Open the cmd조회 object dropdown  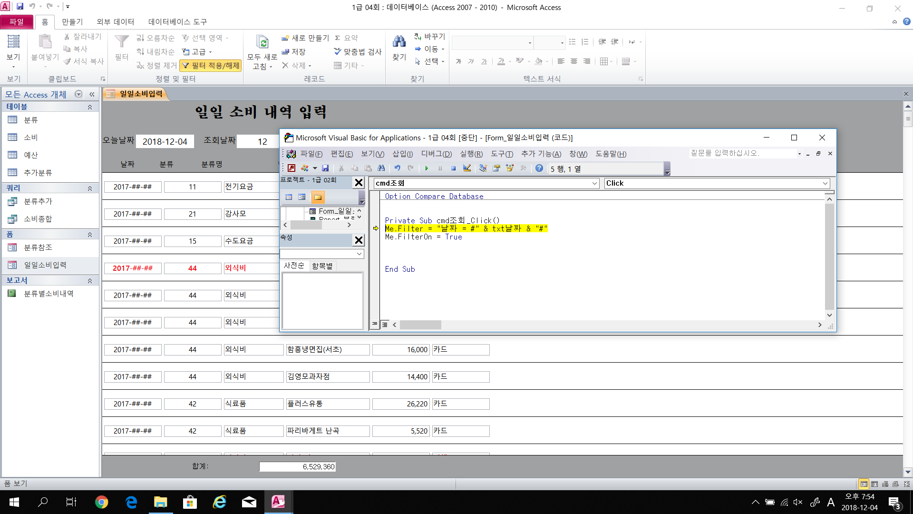(594, 184)
